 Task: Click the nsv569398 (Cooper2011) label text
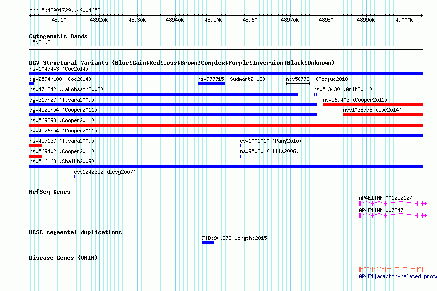62,120
